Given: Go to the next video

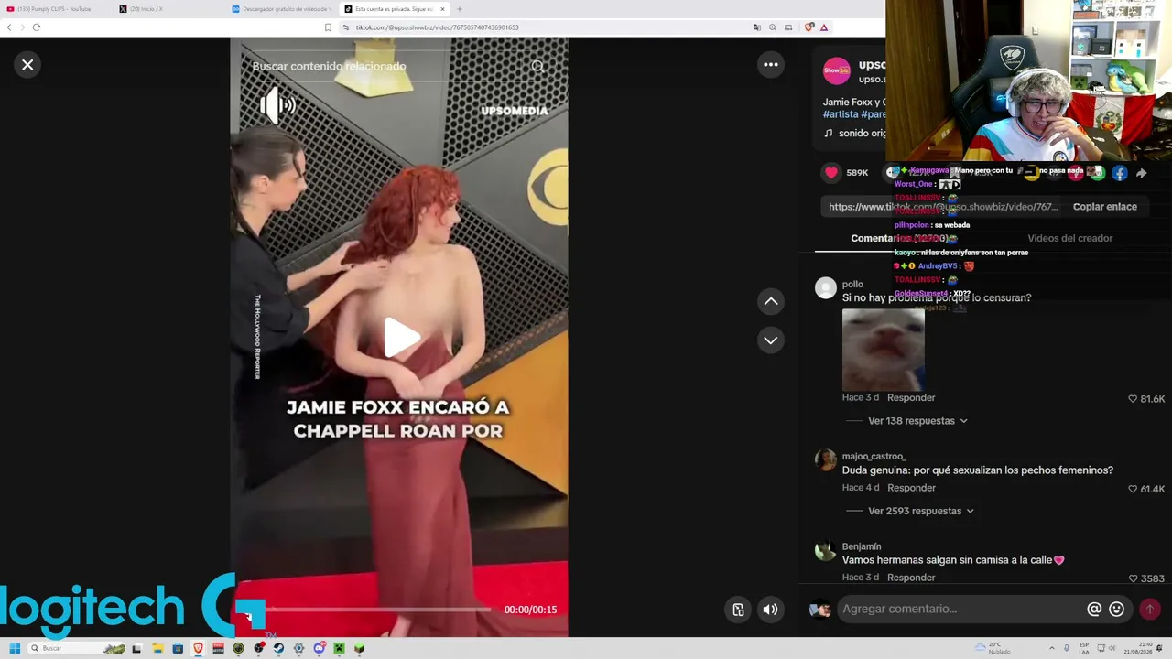Looking at the screenshot, I should [771, 340].
